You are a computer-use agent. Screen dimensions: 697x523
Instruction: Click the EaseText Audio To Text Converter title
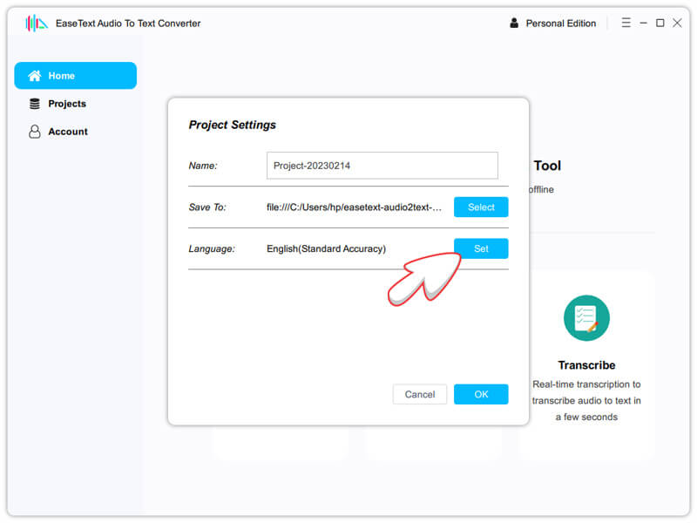coord(128,24)
